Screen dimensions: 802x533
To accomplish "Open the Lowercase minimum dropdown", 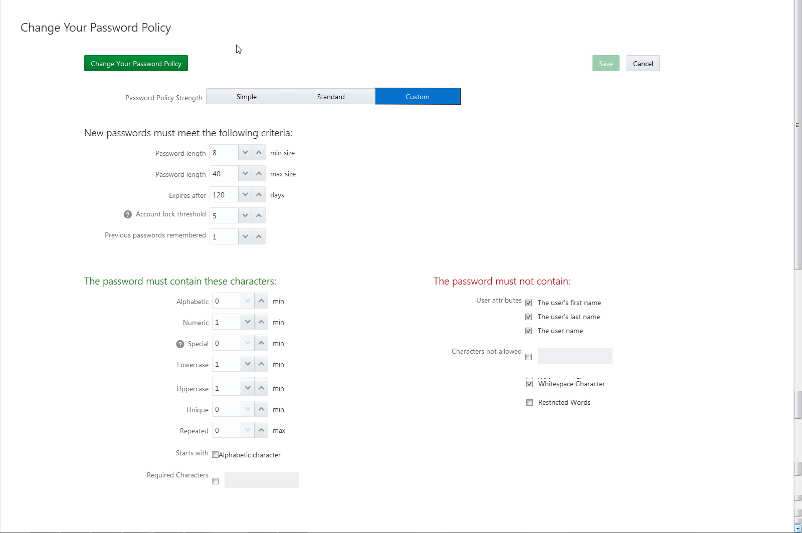I will coord(248,364).
